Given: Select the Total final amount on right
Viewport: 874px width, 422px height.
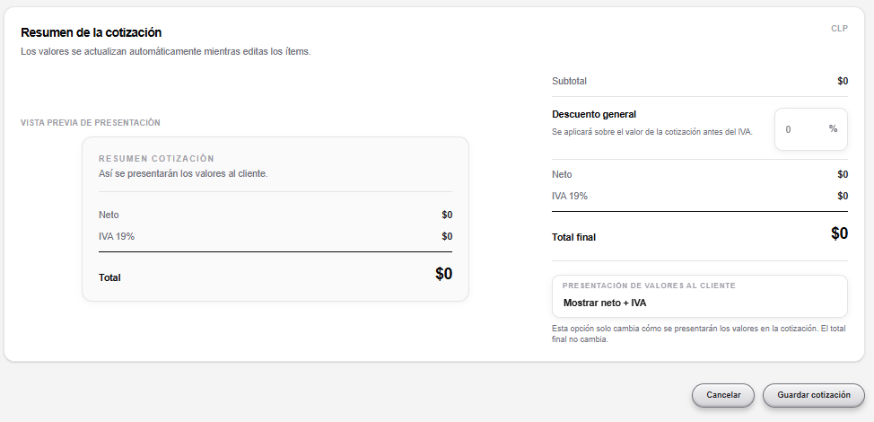Looking at the screenshot, I should click(839, 233).
